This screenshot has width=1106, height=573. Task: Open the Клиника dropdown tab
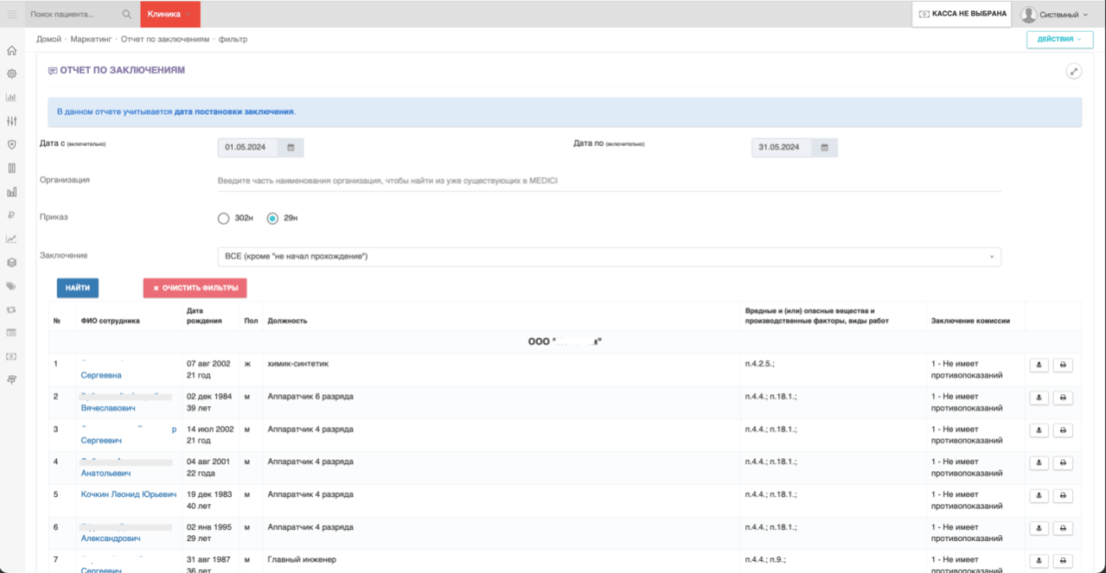coord(169,14)
